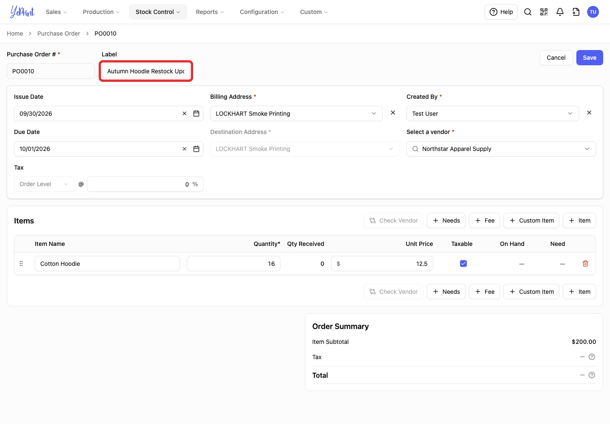The width and height of the screenshot is (610, 424).
Task: Open the notifications bell
Action: 560,12
